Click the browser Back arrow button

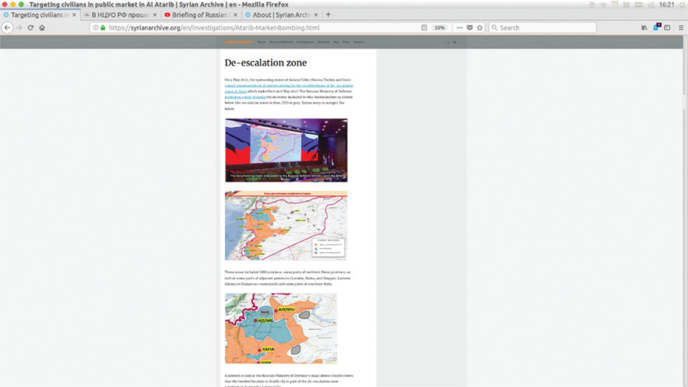8,27
